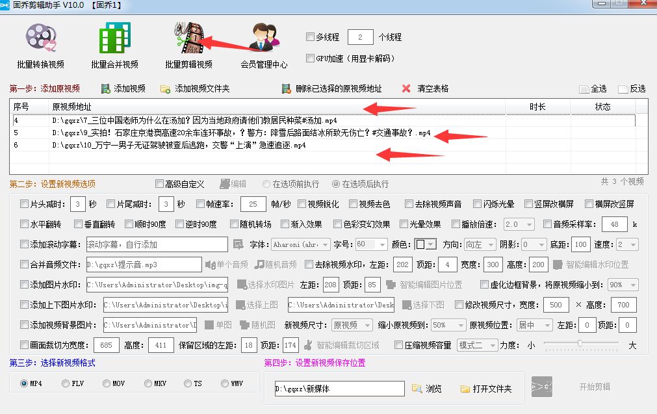This screenshot has width=657, height=414.
Task: Click the 反选 icon
Action: click(x=623, y=89)
